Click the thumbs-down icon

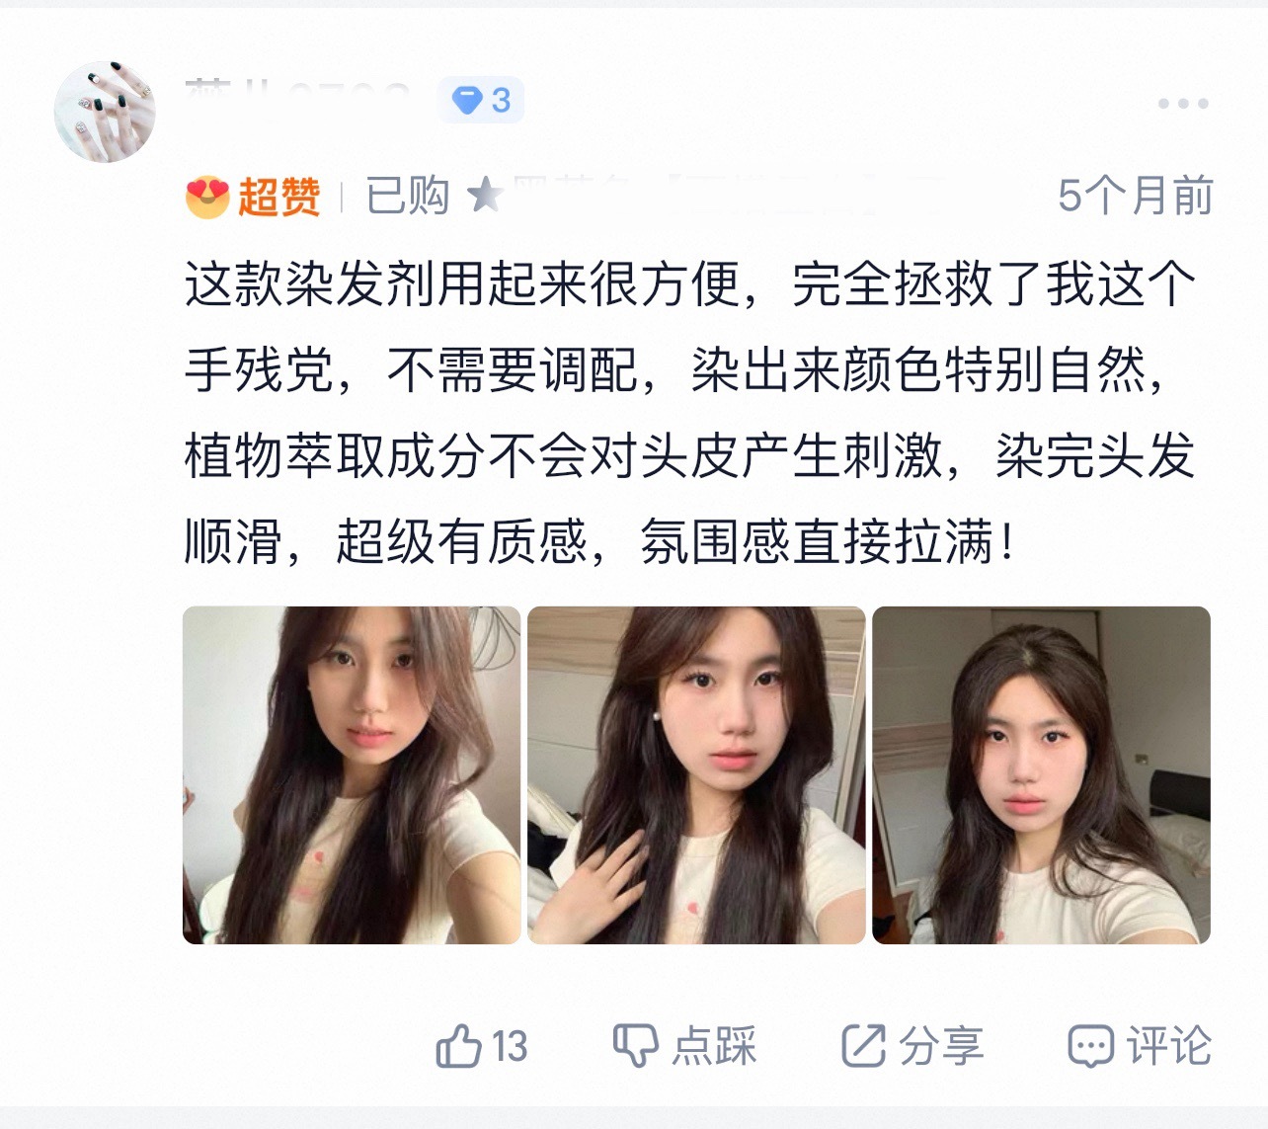tap(635, 1045)
